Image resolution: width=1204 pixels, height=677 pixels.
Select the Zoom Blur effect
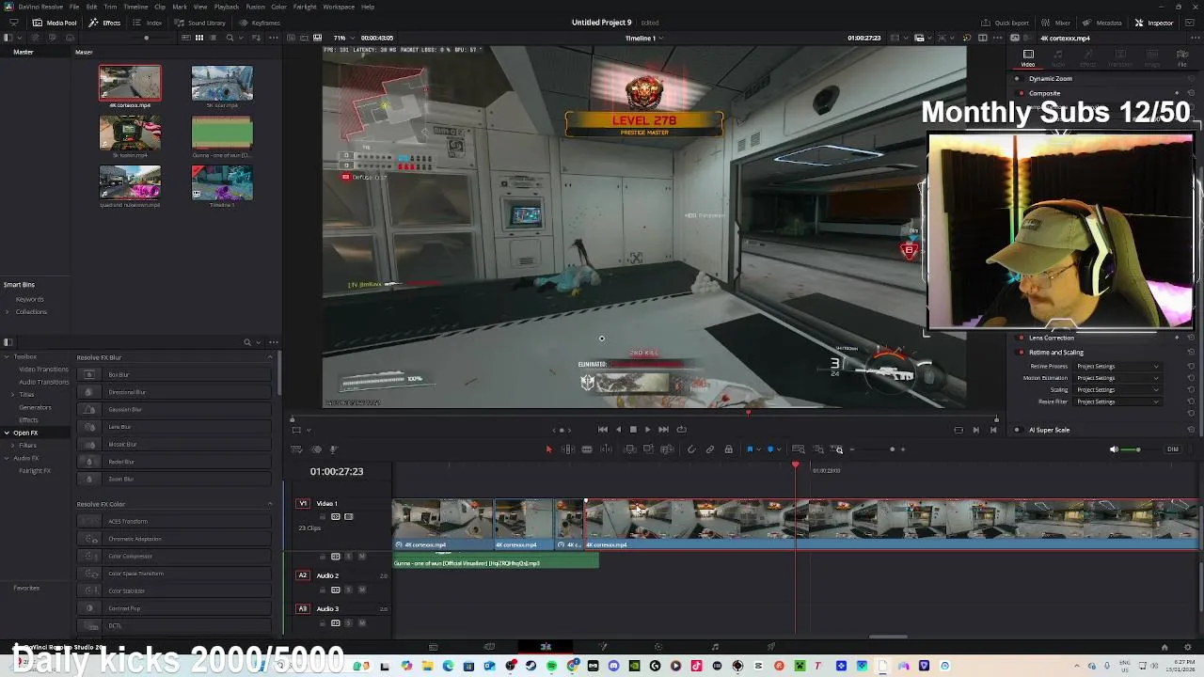coord(175,479)
